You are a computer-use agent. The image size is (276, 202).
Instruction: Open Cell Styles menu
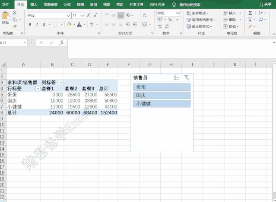click(199, 26)
